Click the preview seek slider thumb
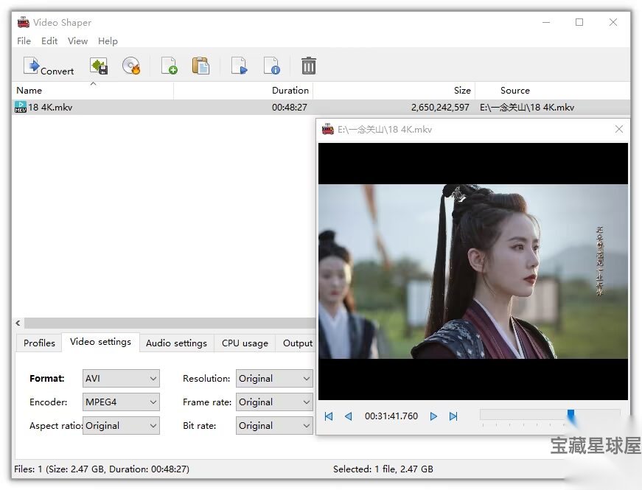The width and height of the screenshot is (642, 490). point(571,416)
